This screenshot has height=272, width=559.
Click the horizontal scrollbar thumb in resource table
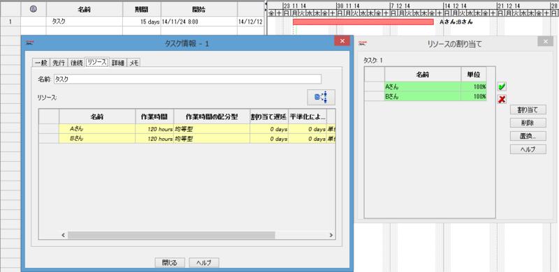(171, 235)
